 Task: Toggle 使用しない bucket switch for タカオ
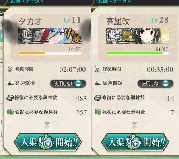[x=68, y=83]
